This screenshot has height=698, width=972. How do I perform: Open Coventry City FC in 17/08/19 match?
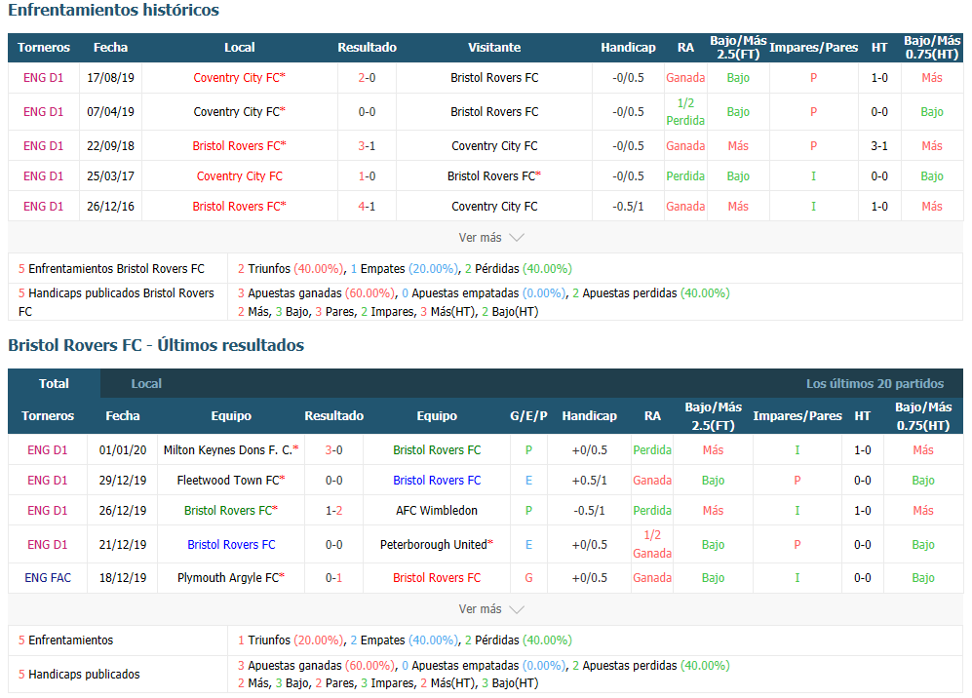point(239,77)
